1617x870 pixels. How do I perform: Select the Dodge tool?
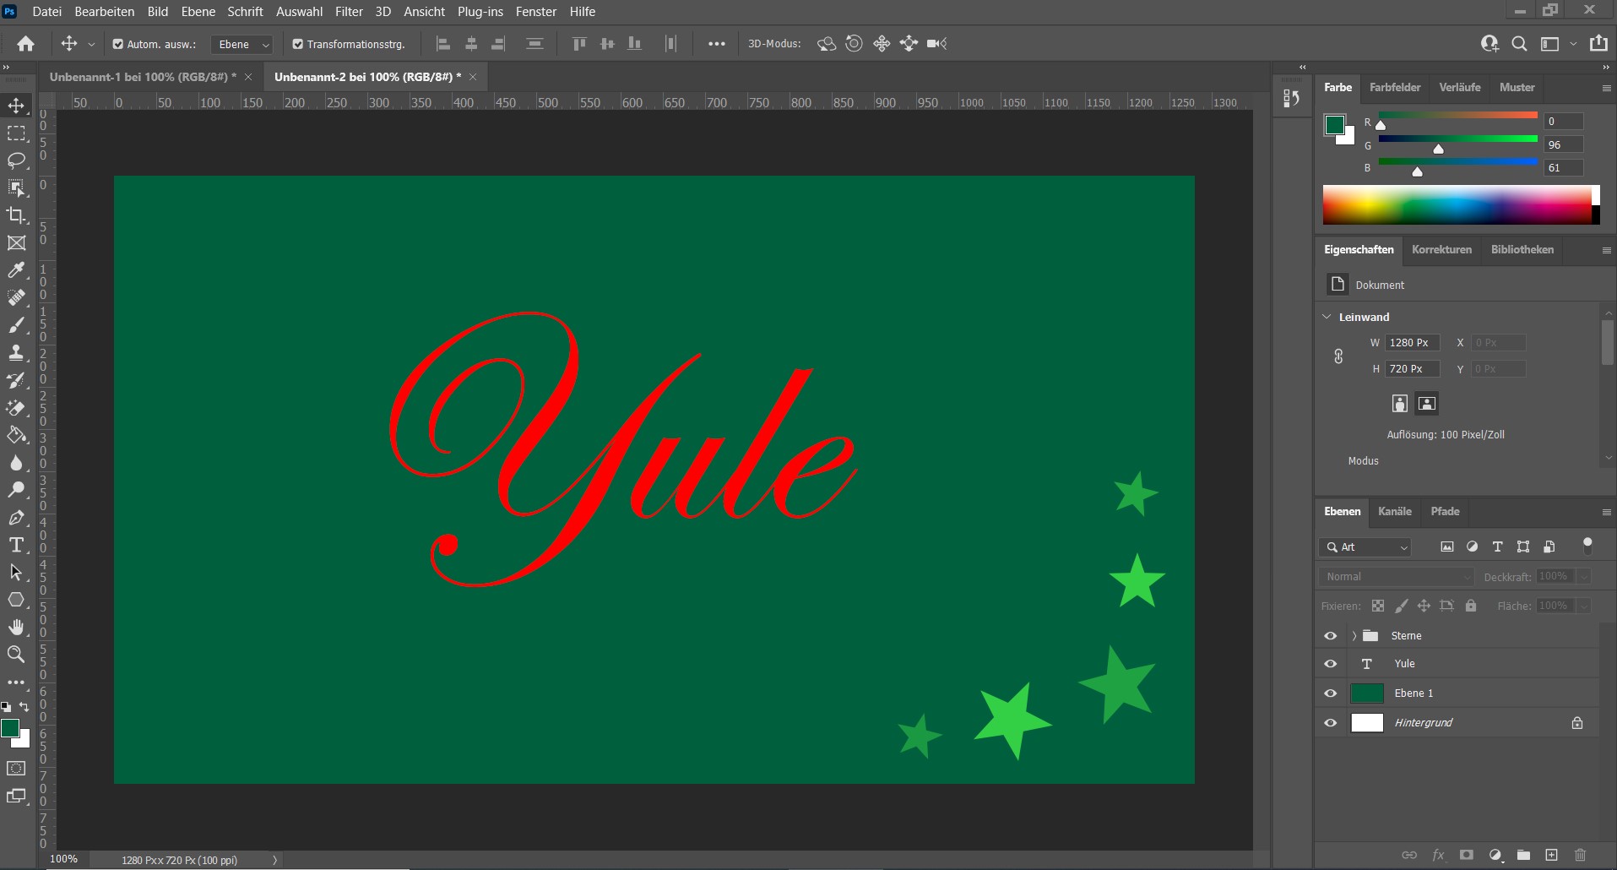[16, 490]
